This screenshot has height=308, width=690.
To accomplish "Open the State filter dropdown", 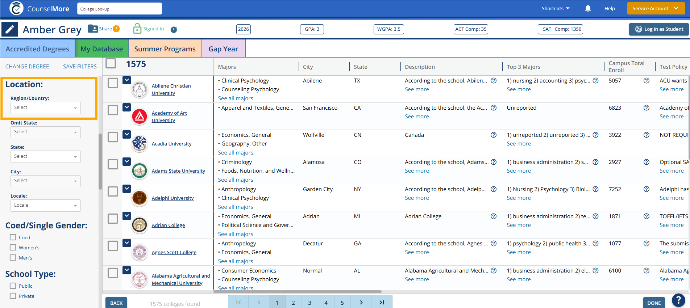I will tap(46, 157).
